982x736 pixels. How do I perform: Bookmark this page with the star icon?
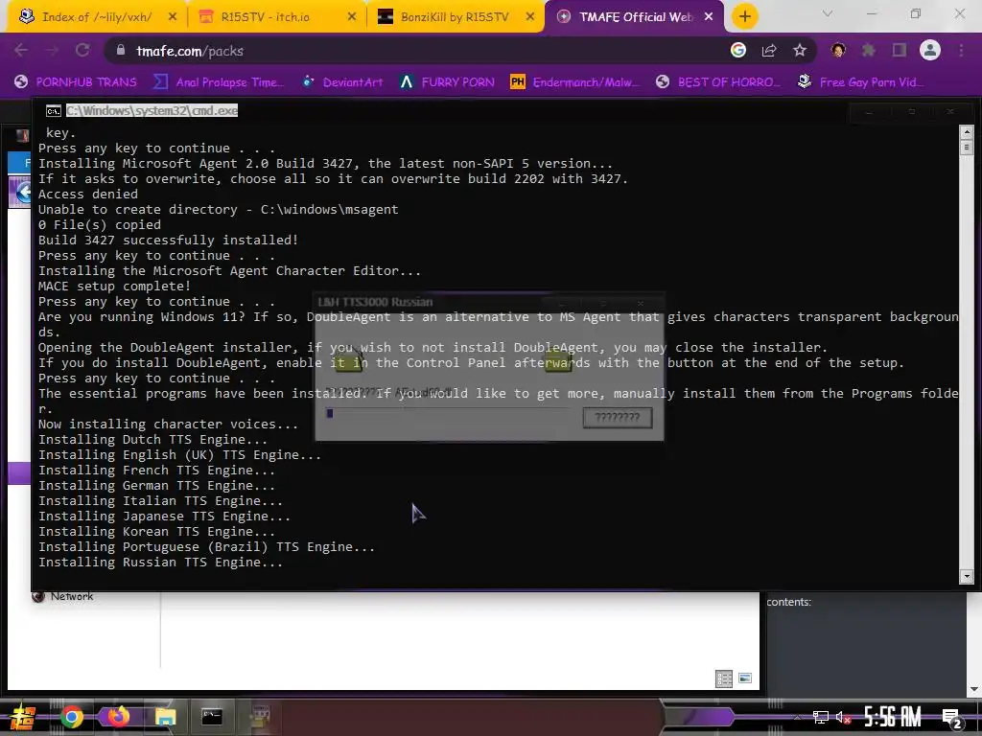point(800,50)
